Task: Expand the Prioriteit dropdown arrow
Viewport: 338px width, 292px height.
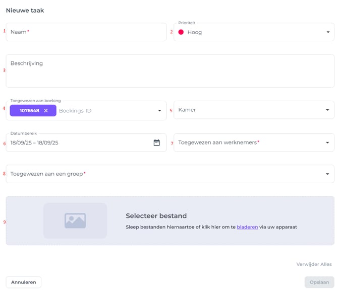Action: (327, 32)
